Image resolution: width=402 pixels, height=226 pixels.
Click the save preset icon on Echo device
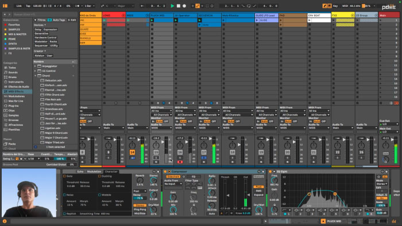click(158, 172)
